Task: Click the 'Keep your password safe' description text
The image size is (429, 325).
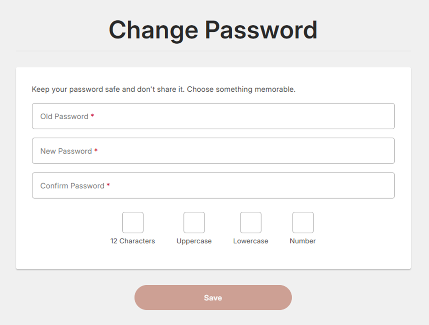Action: (x=163, y=89)
